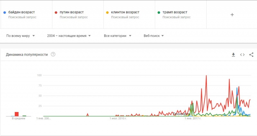Click the yellow dot for клинтон возраст

tap(107, 12)
